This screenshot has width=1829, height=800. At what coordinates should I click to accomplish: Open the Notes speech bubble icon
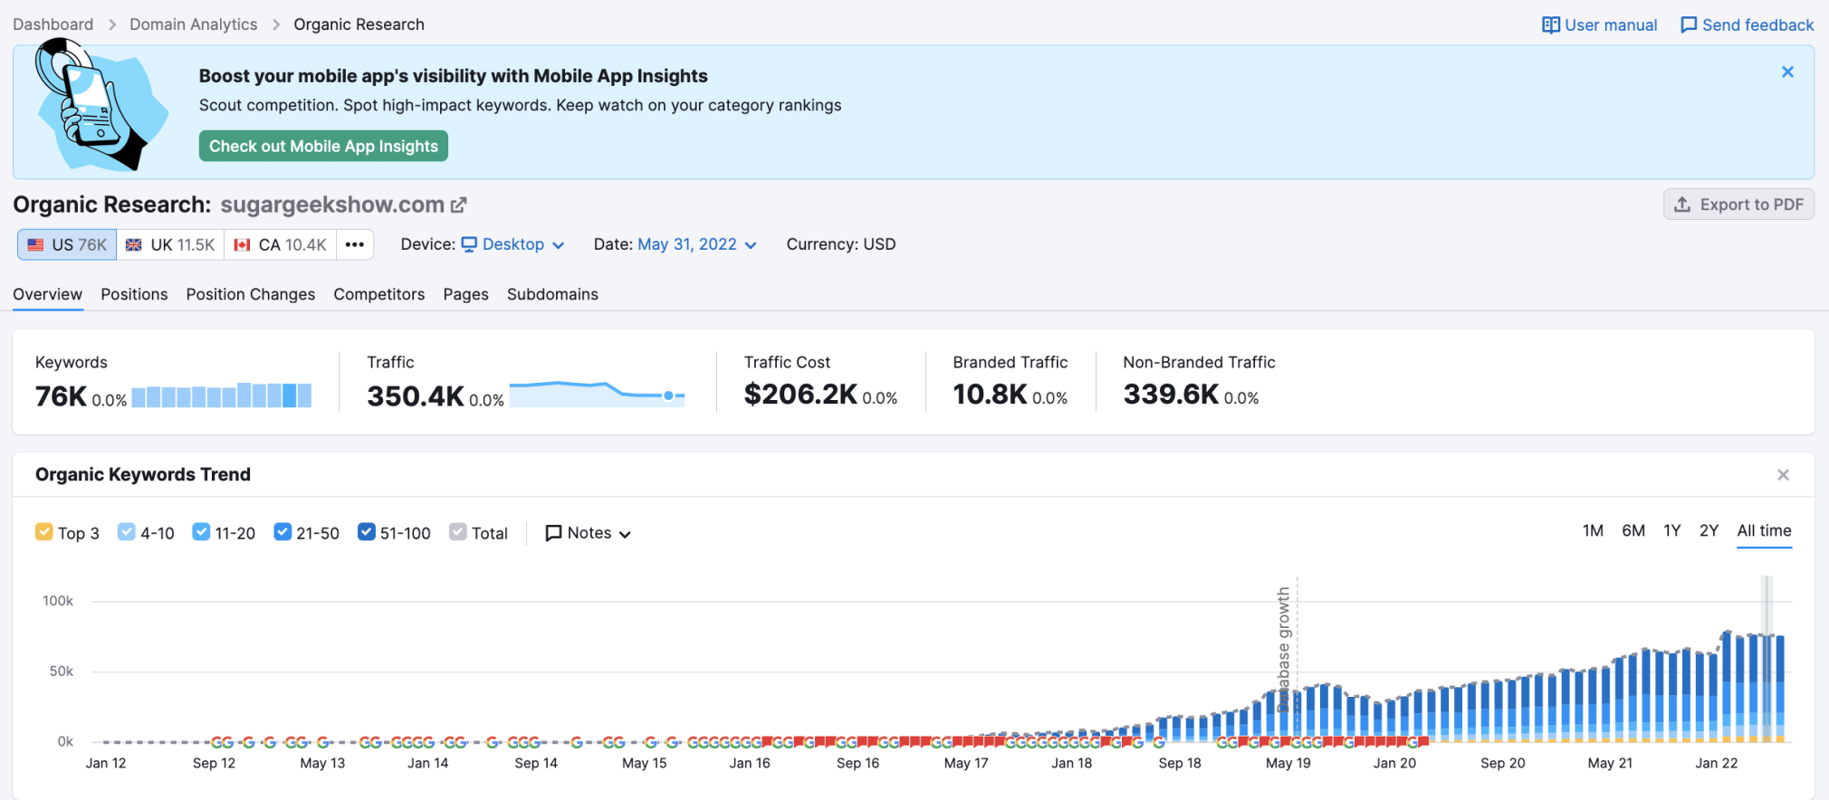click(553, 533)
